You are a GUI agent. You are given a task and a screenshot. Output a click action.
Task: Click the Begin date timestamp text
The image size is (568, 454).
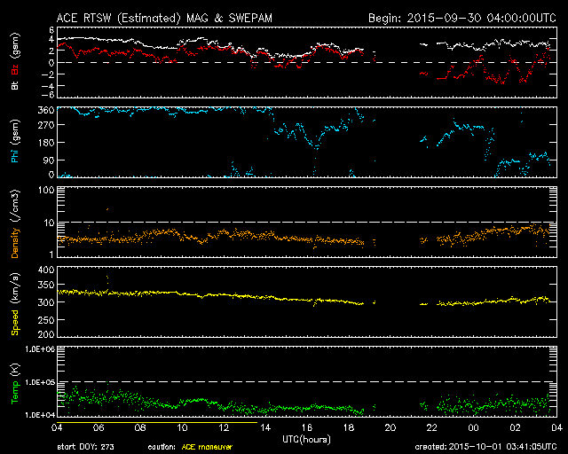(x=461, y=18)
